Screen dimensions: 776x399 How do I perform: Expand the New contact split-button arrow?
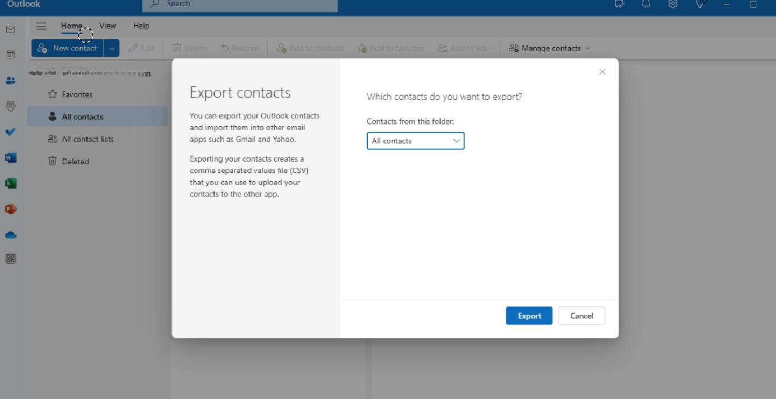click(x=112, y=48)
